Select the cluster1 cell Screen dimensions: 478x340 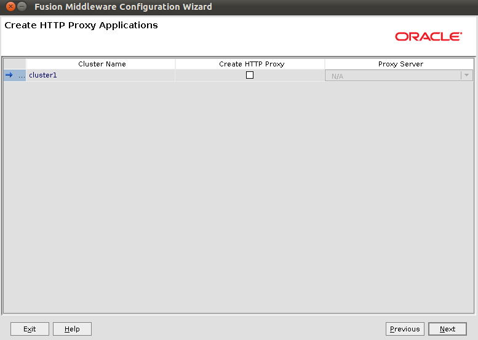tap(101, 76)
